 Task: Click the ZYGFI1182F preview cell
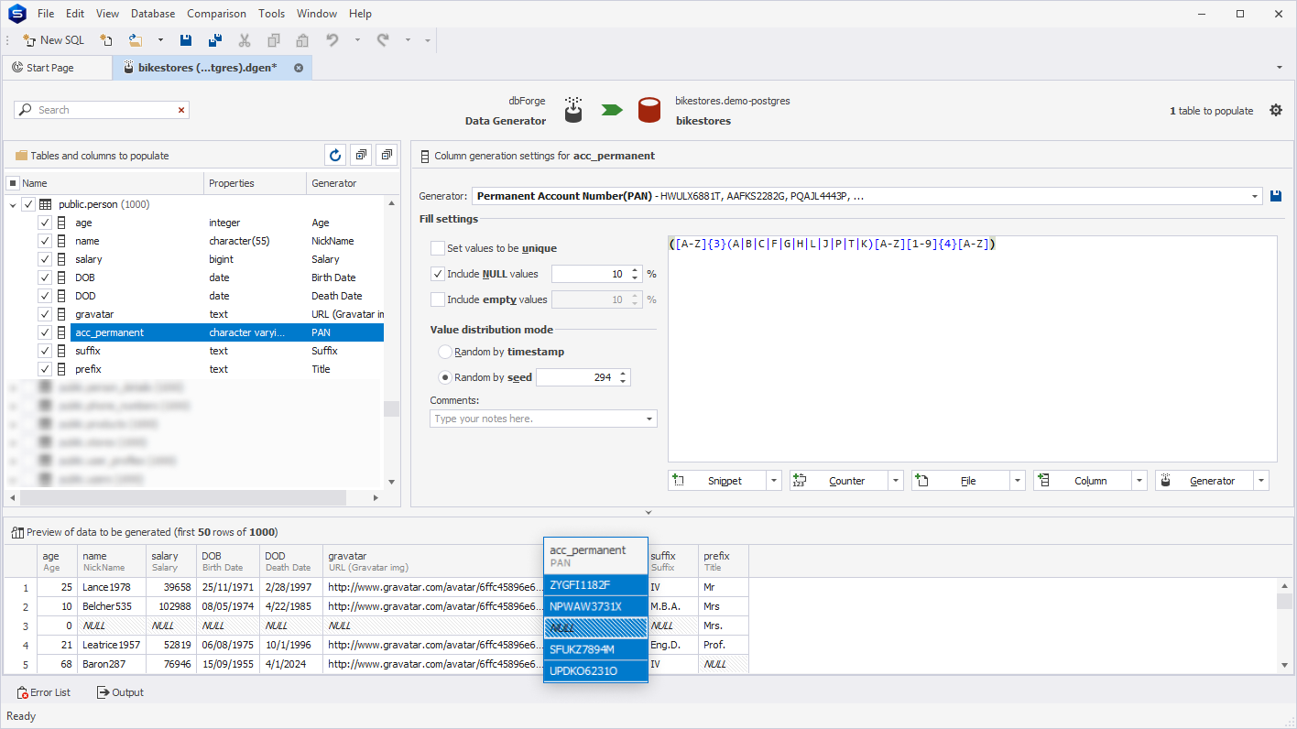(x=595, y=584)
